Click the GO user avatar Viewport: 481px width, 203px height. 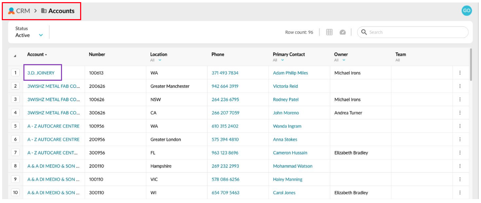point(466,11)
